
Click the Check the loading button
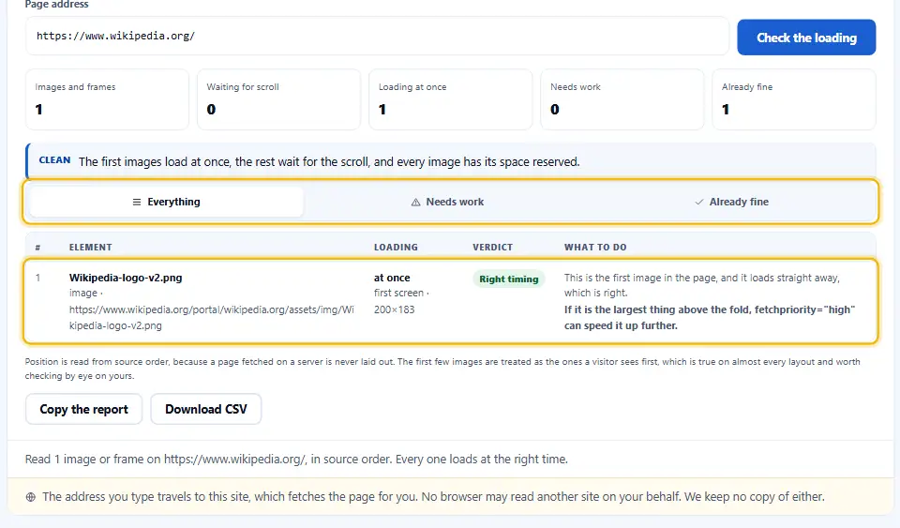(x=806, y=38)
